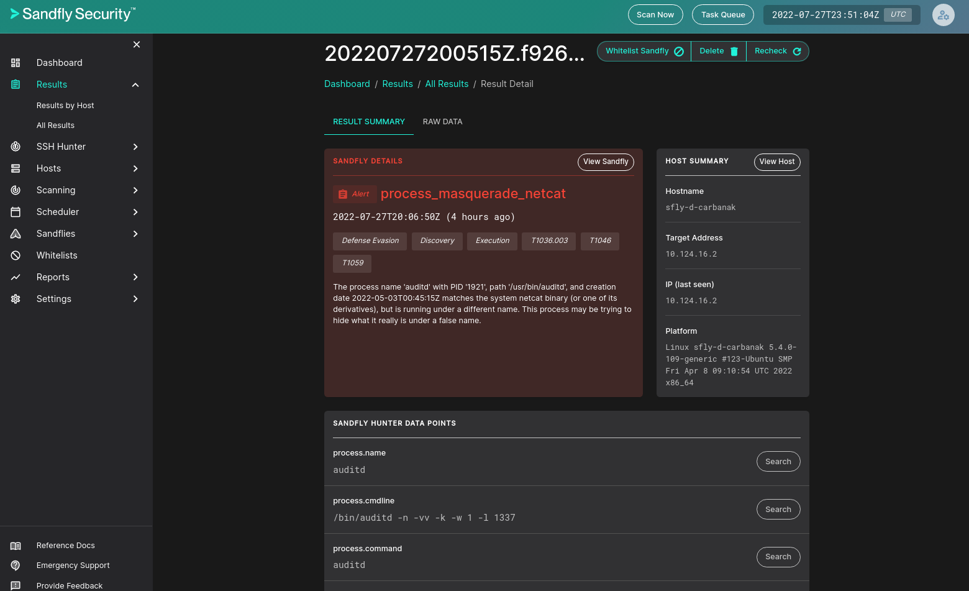Image resolution: width=969 pixels, height=591 pixels.
Task: Switch to the Result Summary tab
Action: [369, 122]
